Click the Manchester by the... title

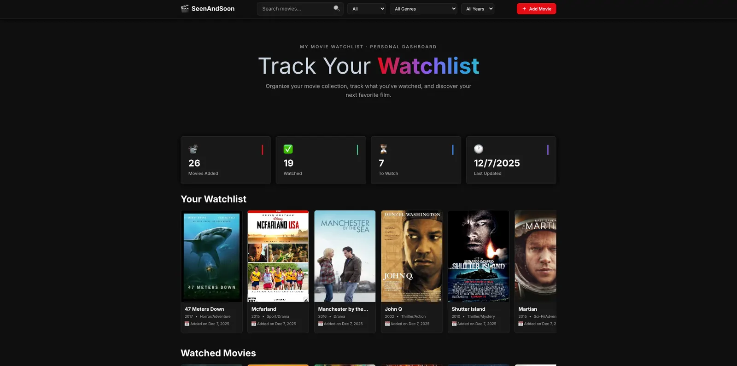(x=343, y=309)
